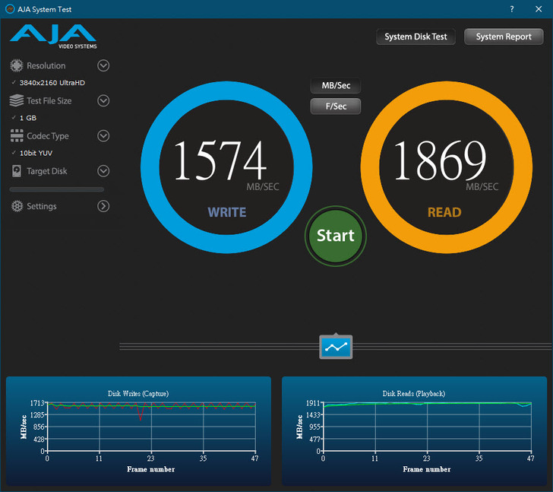Open the Target Disk dropdown arrow

tap(103, 171)
